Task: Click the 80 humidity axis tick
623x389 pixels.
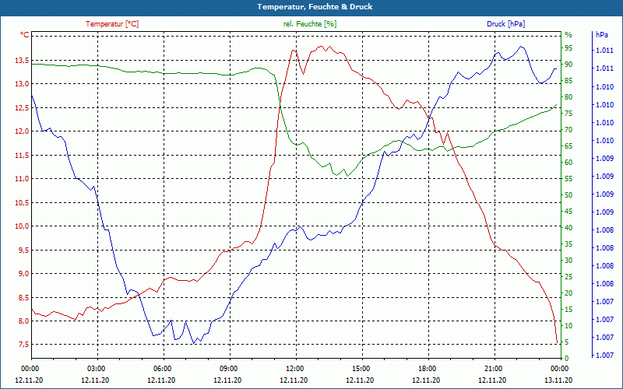Action: 568,96
